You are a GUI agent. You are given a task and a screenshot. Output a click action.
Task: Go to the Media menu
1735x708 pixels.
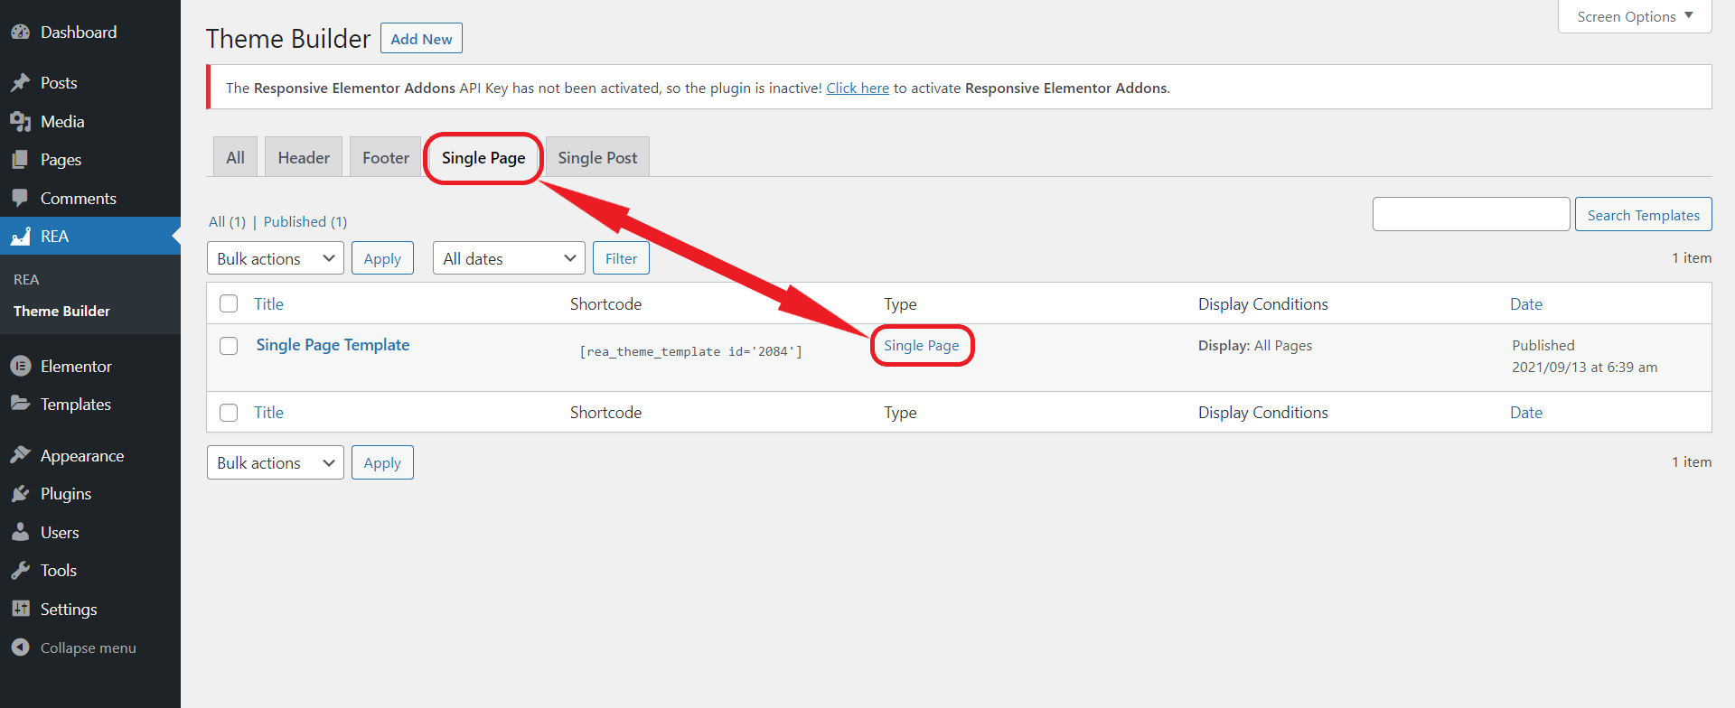tap(90, 122)
